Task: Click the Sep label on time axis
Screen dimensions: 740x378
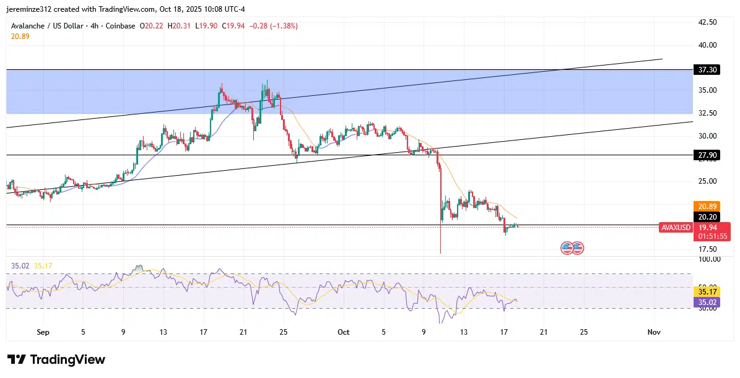Action: pyautogui.click(x=43, y=332)
